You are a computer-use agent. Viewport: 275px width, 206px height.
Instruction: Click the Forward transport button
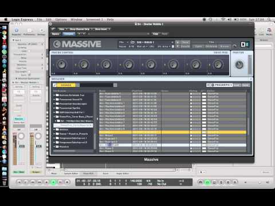pyautogui.click(x=40, y=182)
